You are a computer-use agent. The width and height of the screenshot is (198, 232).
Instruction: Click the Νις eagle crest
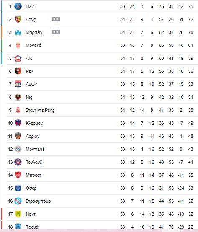coord(18,97)
